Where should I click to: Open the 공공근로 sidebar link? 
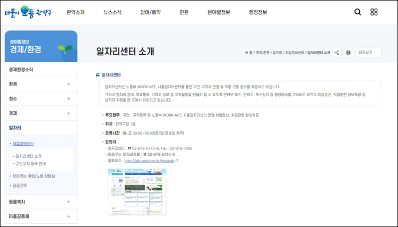[20, 186]
